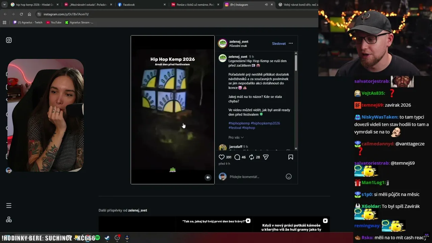This screenshot has height=243, width=432.
Task: Expand the 'Pro vás' comment sorting dropdown
Action: click(236, 137)
